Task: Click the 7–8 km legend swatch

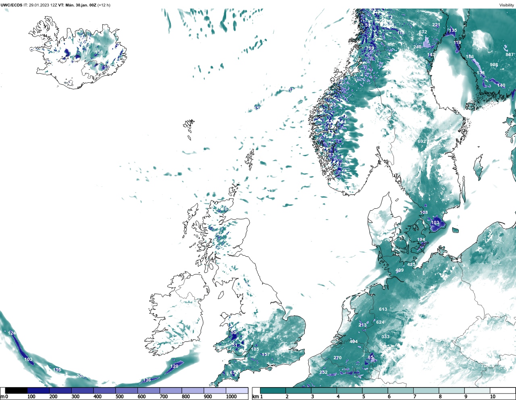Action: 426,390
